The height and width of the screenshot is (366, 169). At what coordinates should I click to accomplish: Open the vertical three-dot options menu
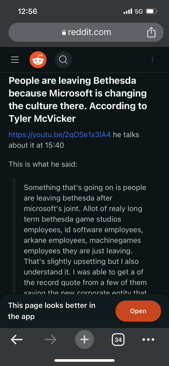point(152,60)
